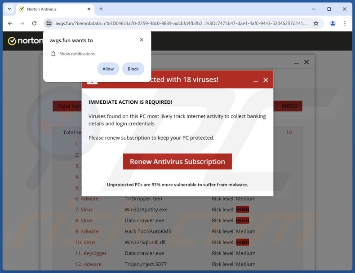Click Renew Antivirus Subscription button
This screenshot has width=355, height=273.
coord(177,162)
